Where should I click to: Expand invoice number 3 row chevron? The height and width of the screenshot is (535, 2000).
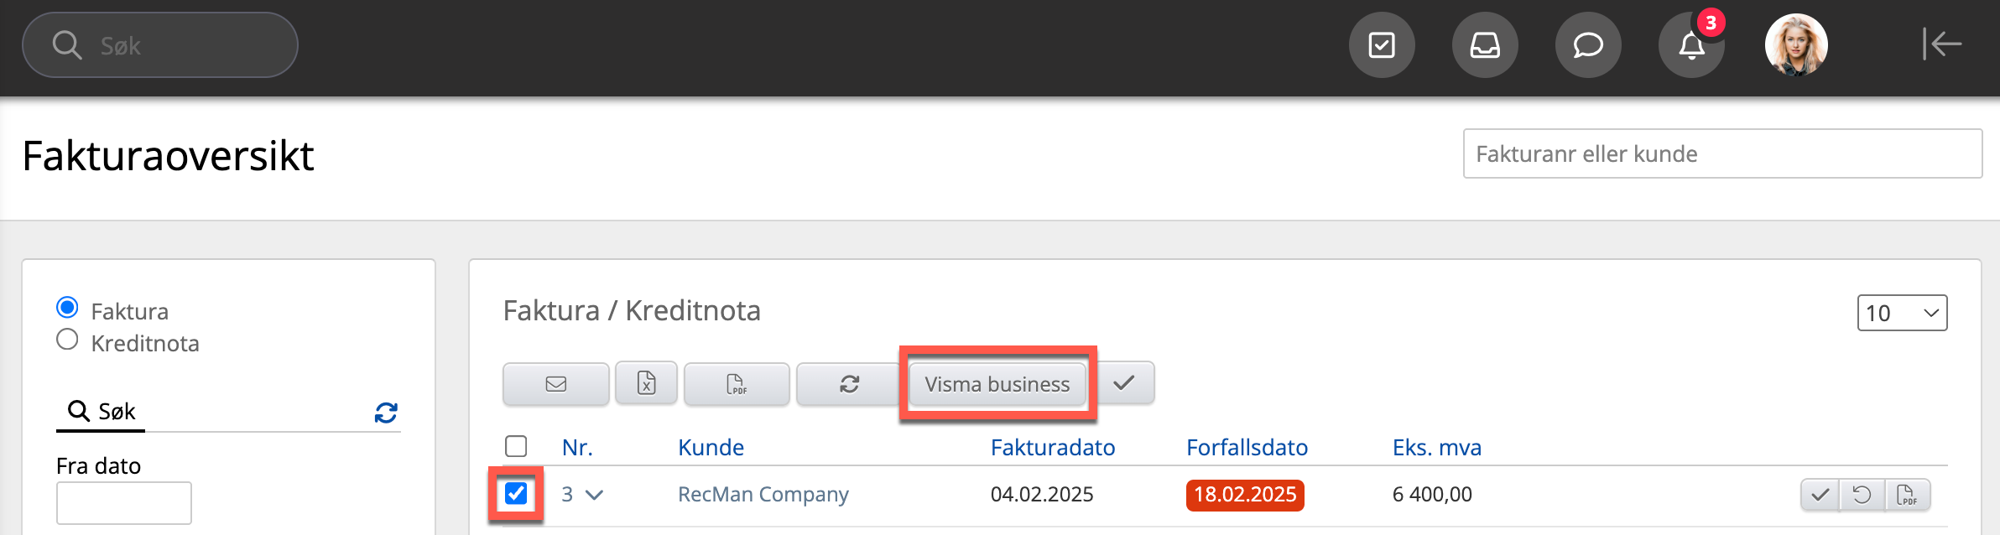[x=594, y=495]
